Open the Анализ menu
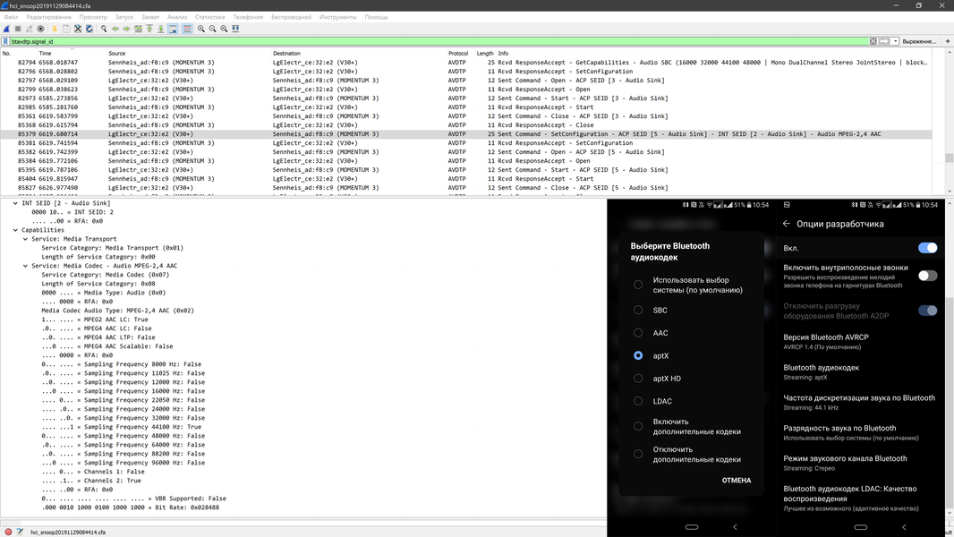Image resolution: width=954 pixels, height=537 pixels. click(x=177, y=17)
